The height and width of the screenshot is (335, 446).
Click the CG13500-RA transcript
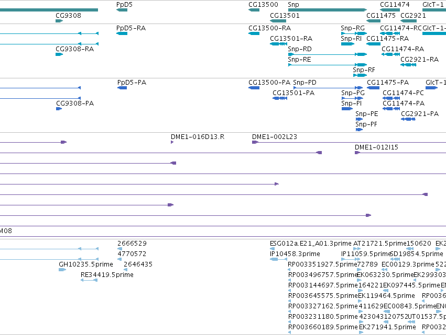254,33
